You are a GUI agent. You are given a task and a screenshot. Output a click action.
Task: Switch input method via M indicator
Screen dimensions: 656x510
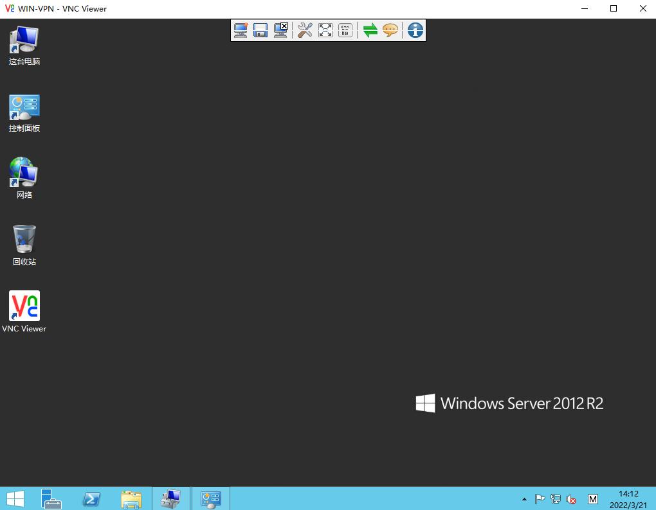[x=592, y=499]
